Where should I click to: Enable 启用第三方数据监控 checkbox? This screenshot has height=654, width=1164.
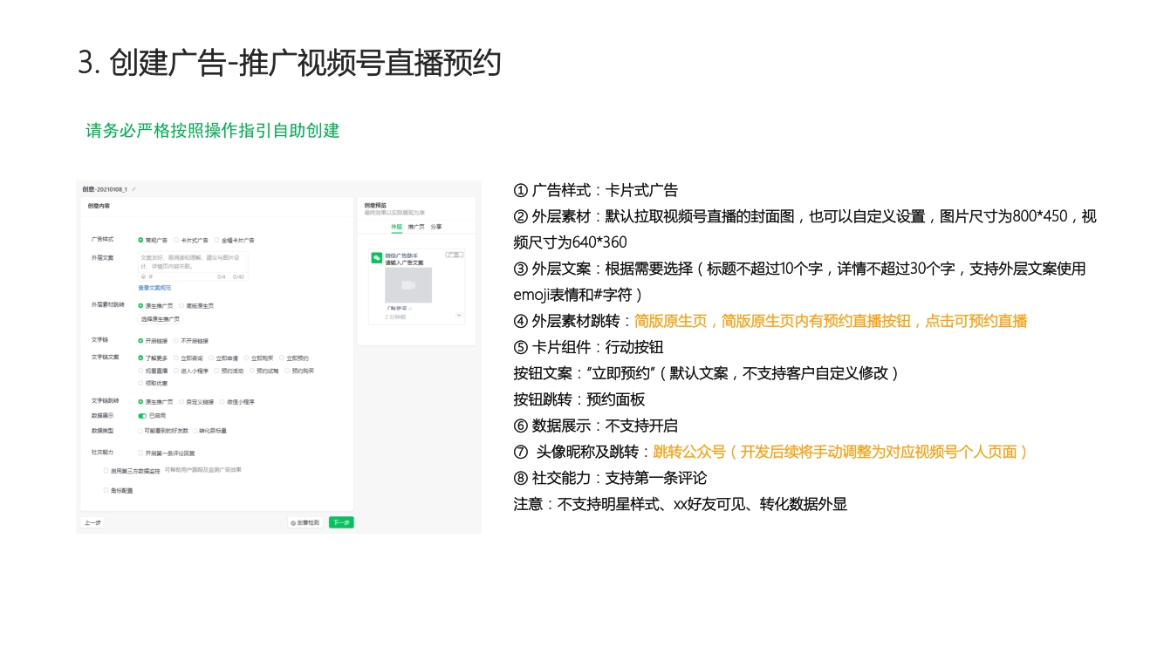106,470
